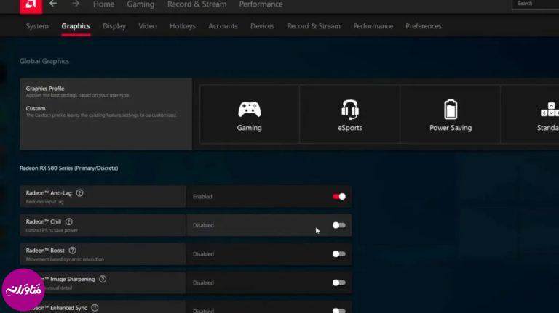This screenshot has width=559, height=313.
Task: Click the Radeon Chill label
Action: click(x=44, y=221)
